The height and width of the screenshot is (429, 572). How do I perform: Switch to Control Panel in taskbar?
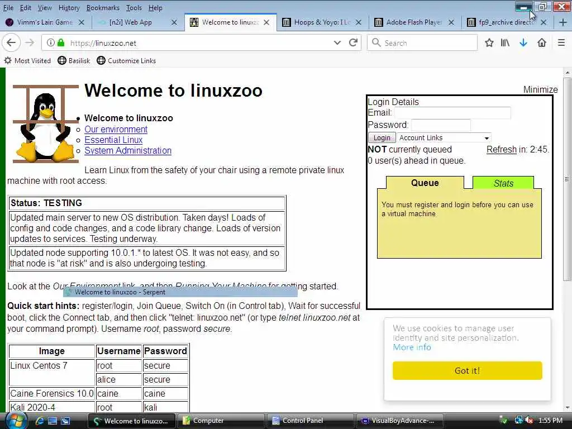click(310, 421)
